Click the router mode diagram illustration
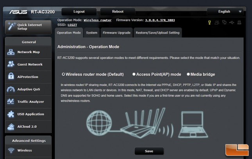 coord(147,123)
